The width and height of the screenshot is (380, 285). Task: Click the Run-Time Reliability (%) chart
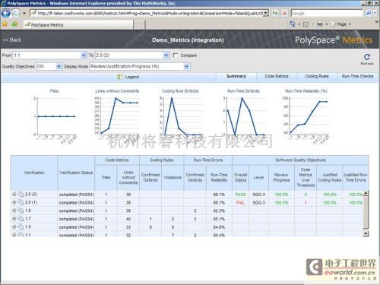point(306,116)
